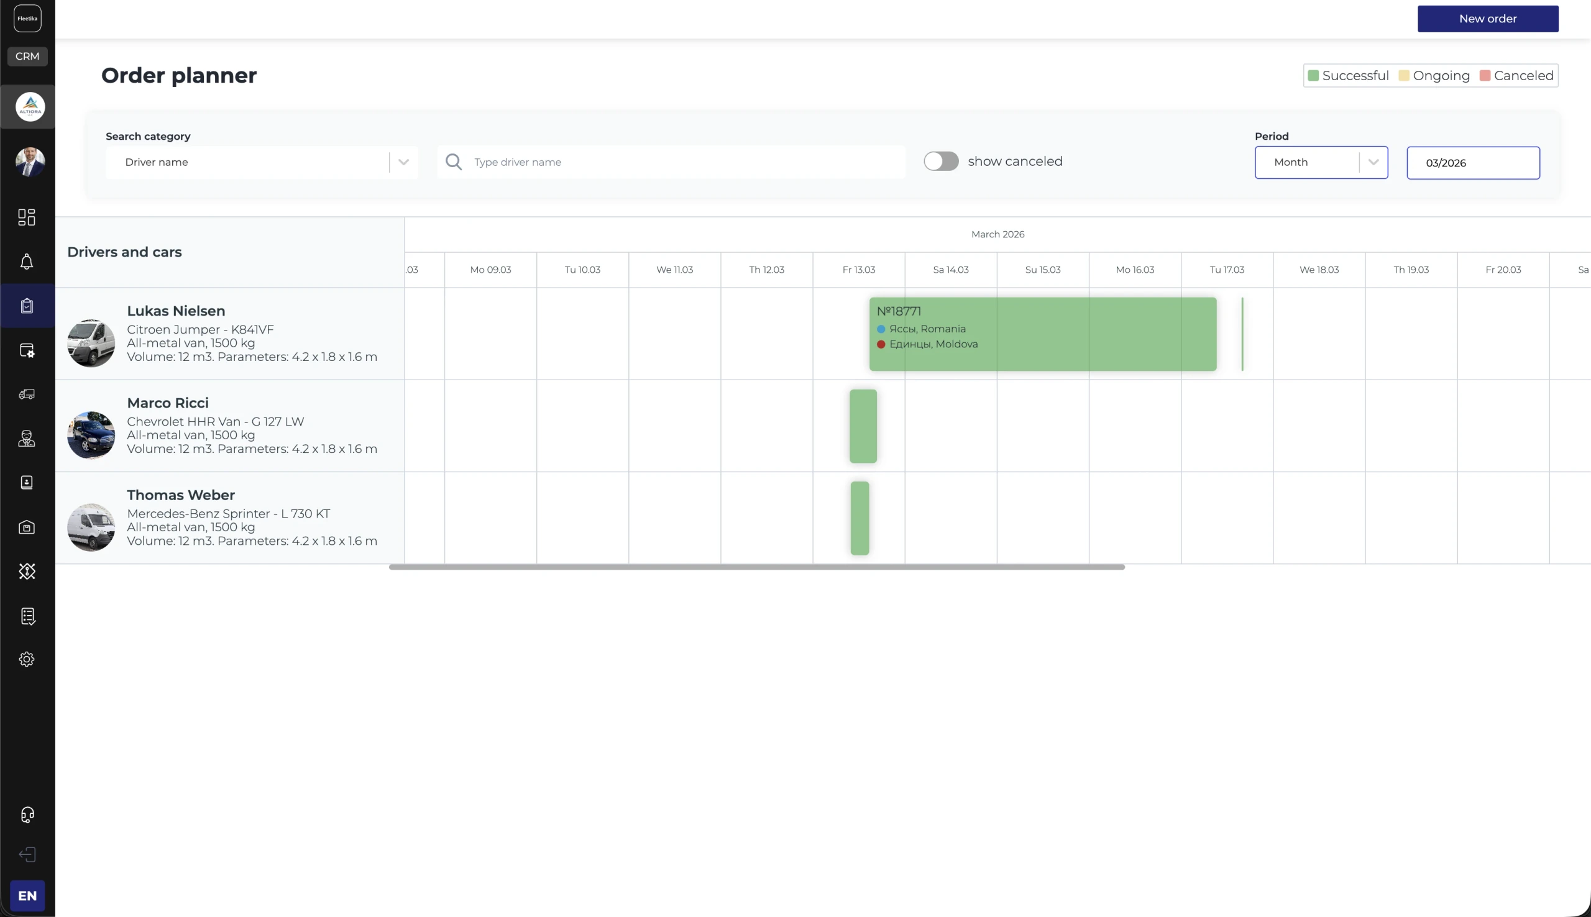
Task: Open the package box sidebar icon
Action: (27, 527)
